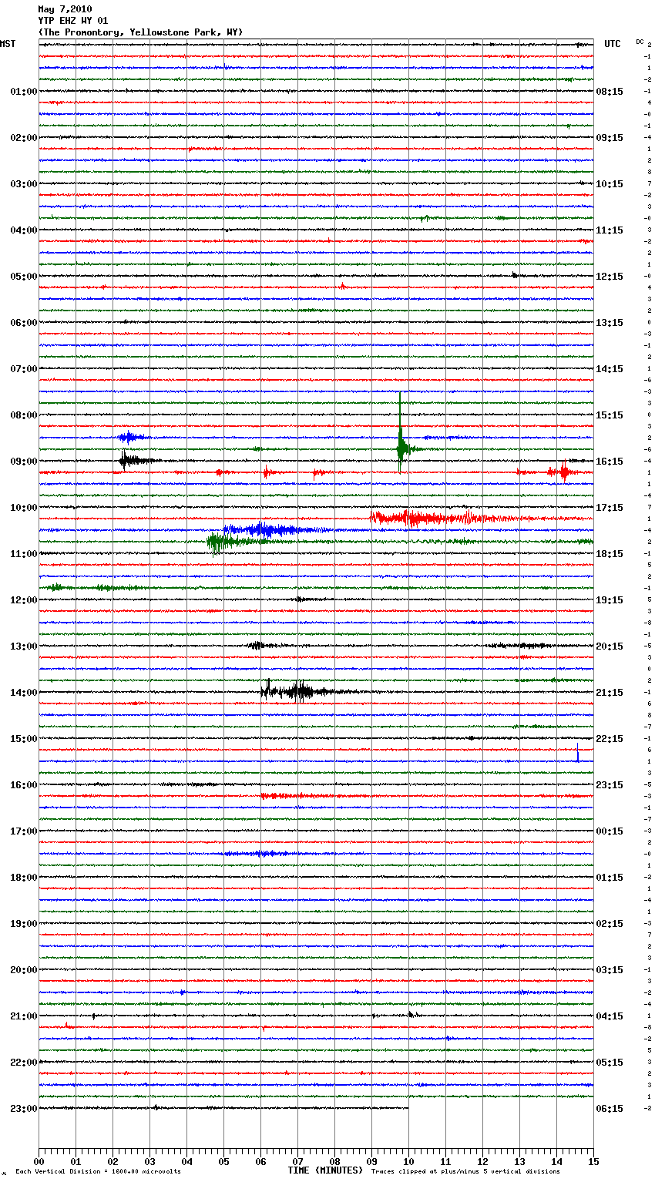655x1182 pixels.
Task: Click the '13:00' MST time label
Action: click(24, 646)
